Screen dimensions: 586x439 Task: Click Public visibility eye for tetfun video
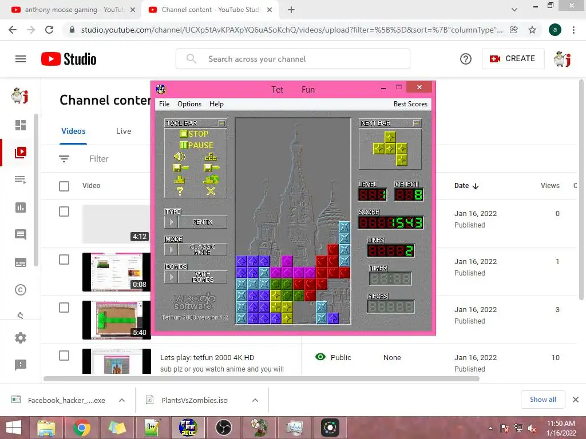(320, 357)
